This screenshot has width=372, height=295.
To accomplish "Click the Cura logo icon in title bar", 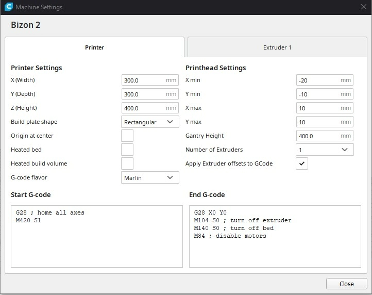I will pyautogui.click(x=7, y=7).
